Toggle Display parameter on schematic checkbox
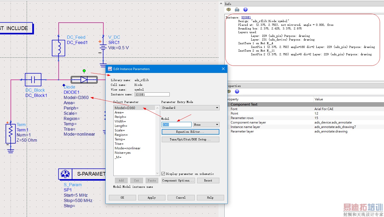The height and width of the screenshot is (217, 384). point(163,174)
